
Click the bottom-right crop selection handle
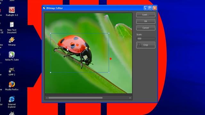[109, 73]
